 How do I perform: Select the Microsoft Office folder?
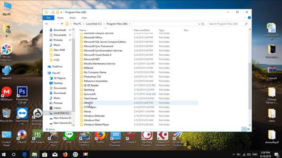93,37
